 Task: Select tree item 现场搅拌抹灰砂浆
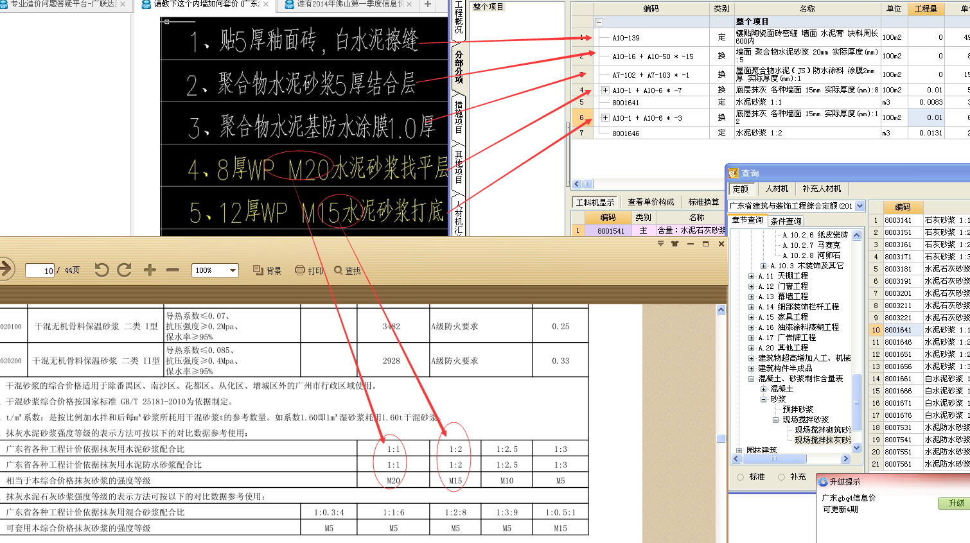point(822,440)
